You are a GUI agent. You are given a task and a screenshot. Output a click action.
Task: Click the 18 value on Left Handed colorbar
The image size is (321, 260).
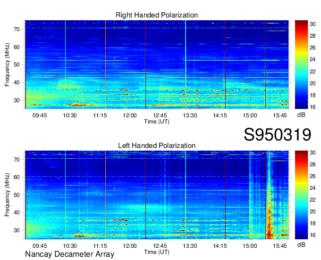[313, 223]
